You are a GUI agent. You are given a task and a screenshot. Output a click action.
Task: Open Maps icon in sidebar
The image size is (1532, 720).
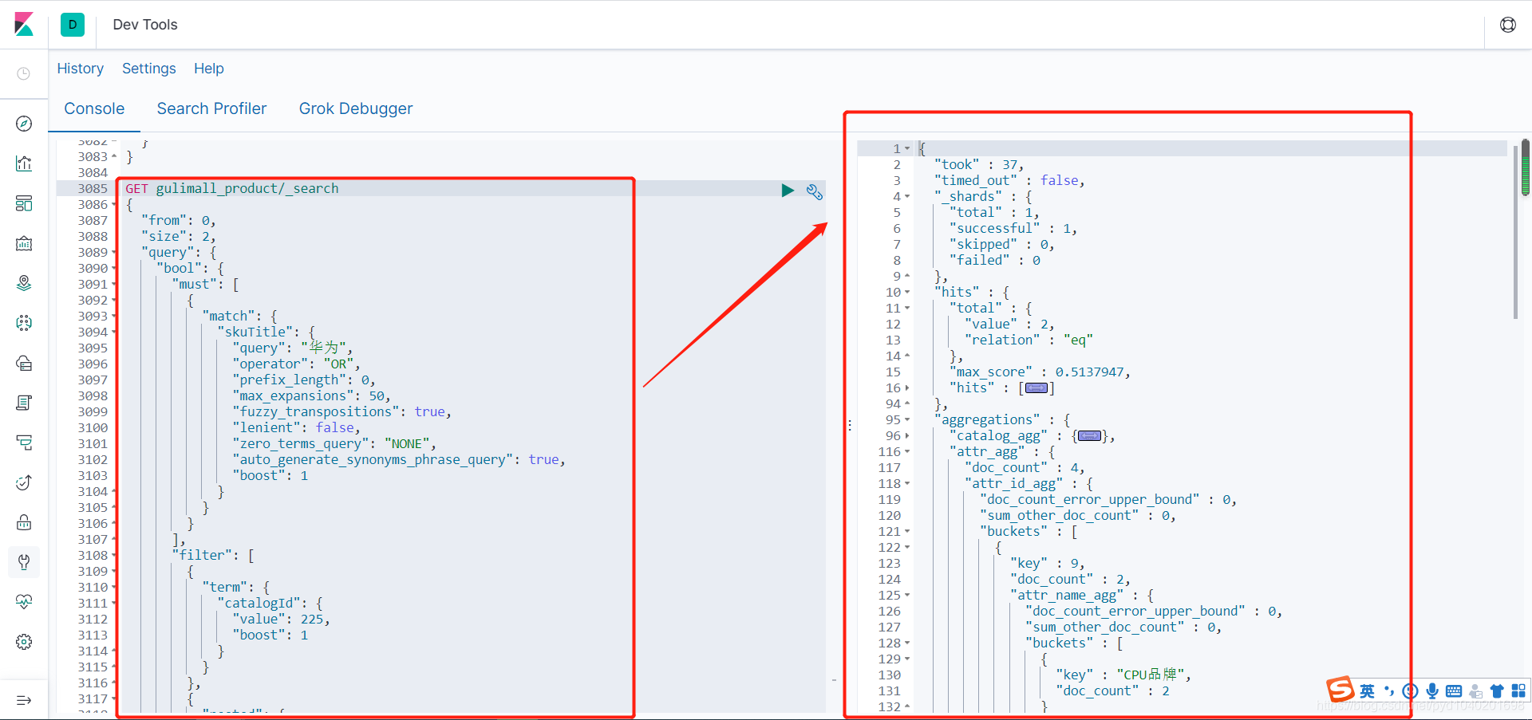click(x=24, y=283)
